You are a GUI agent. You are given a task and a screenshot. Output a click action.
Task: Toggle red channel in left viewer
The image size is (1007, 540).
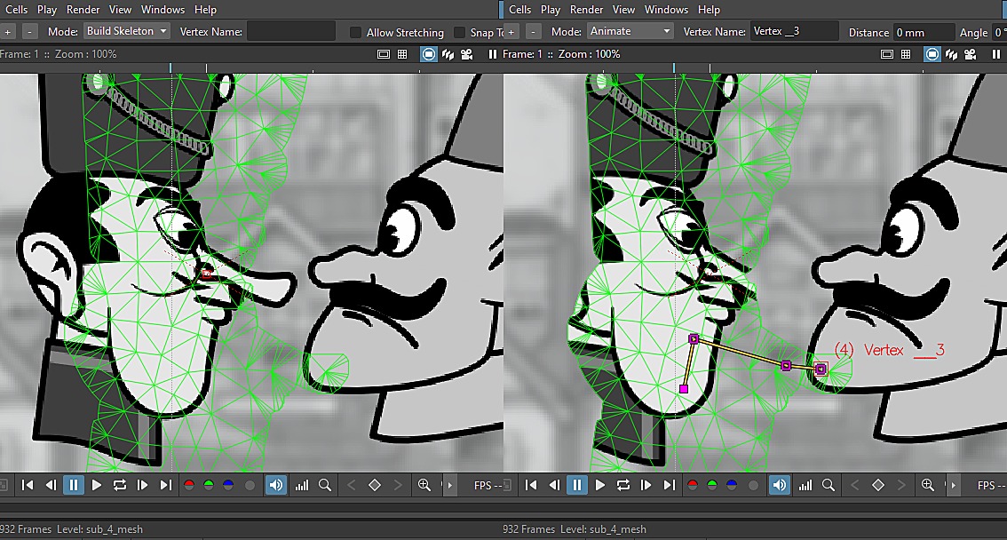189,486
